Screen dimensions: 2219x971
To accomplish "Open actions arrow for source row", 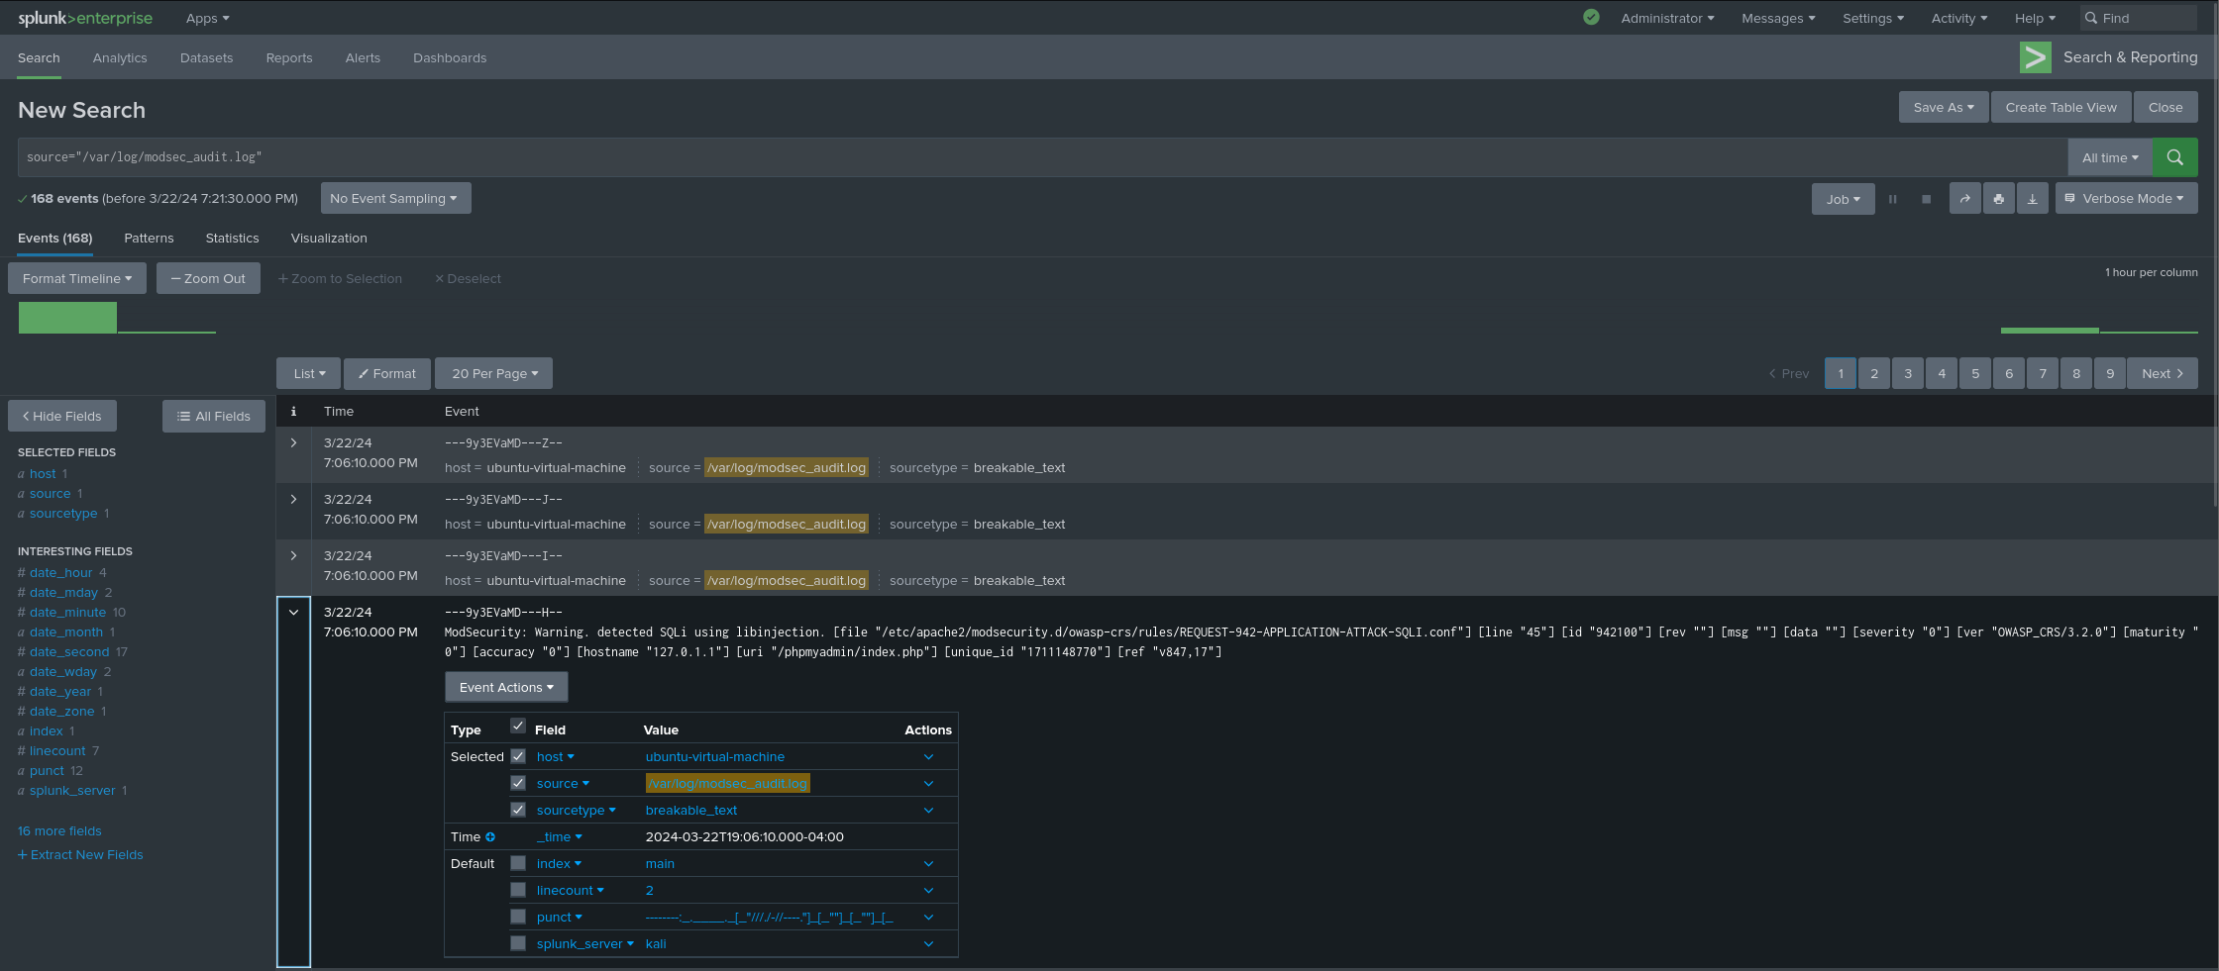I will [928, 783].
